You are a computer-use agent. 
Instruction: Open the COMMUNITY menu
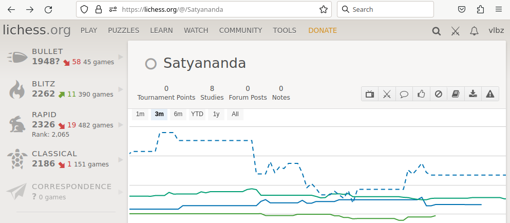(x=241, y=31)
